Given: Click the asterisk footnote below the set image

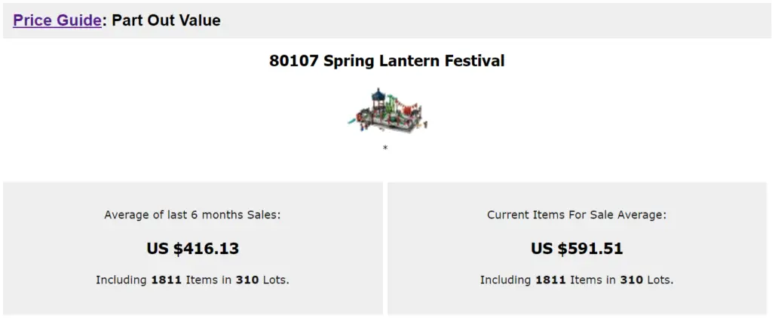Looking at the screenshot, I should (x=385, y=148).
